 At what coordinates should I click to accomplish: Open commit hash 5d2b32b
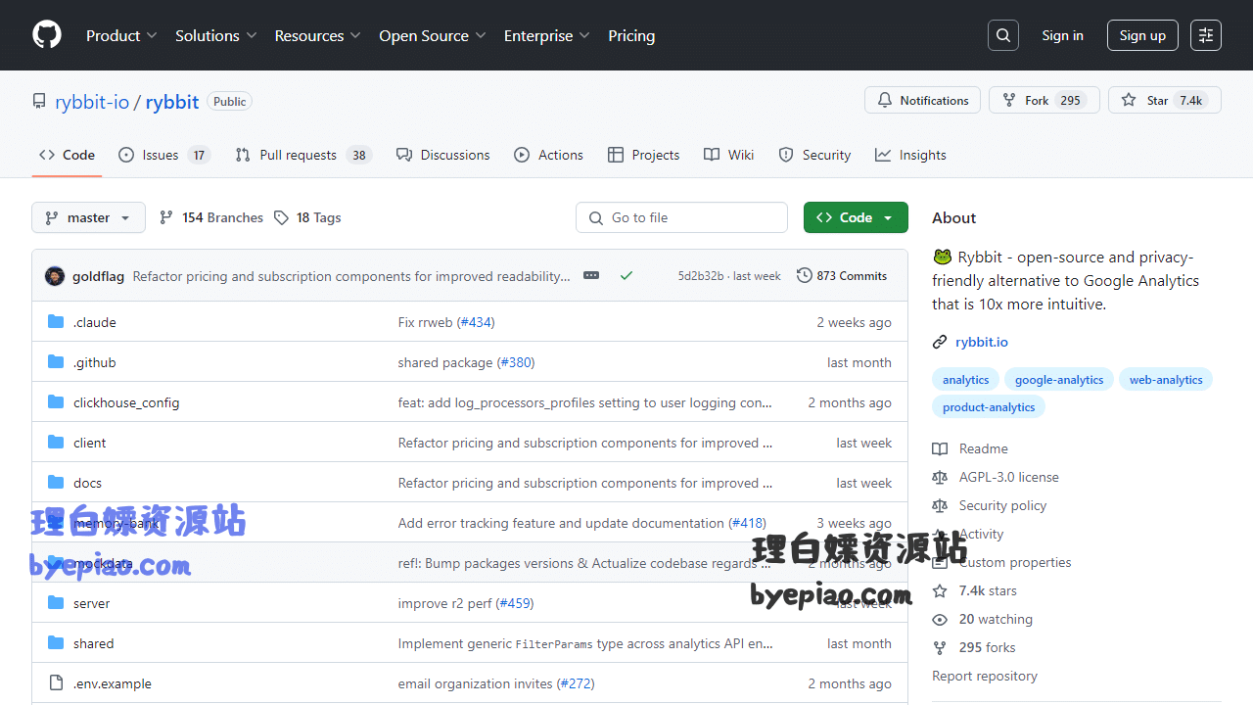tap(701, 276)
